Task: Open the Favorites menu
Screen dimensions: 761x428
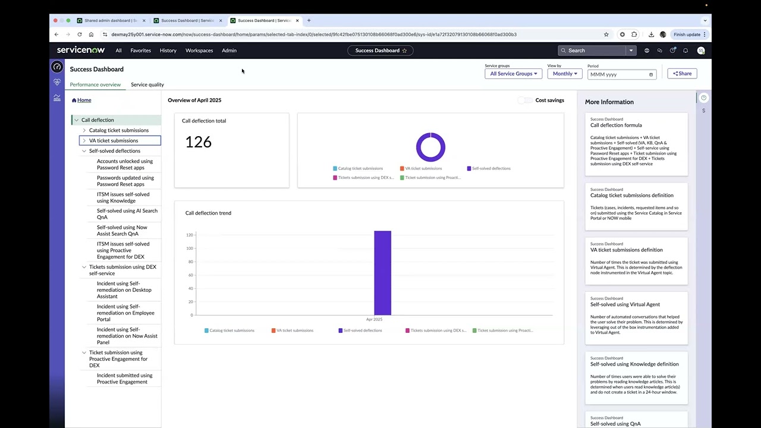Action: [x=140, y=51]
